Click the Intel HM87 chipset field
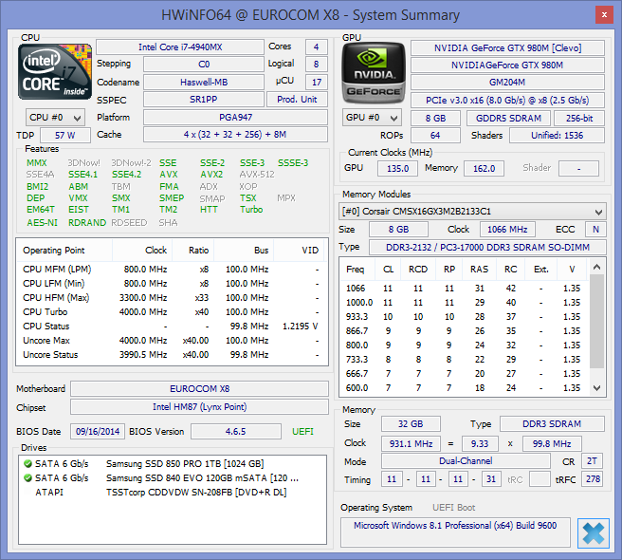This screenshot has height=560, width=622. pyautogui.click(x=199, y=406)
